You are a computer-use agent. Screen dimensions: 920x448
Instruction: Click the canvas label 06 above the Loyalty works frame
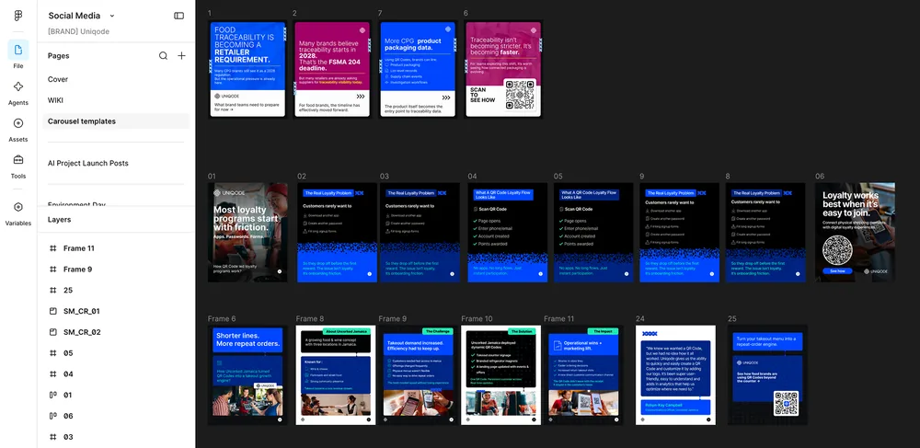click(x=820, y=176)
